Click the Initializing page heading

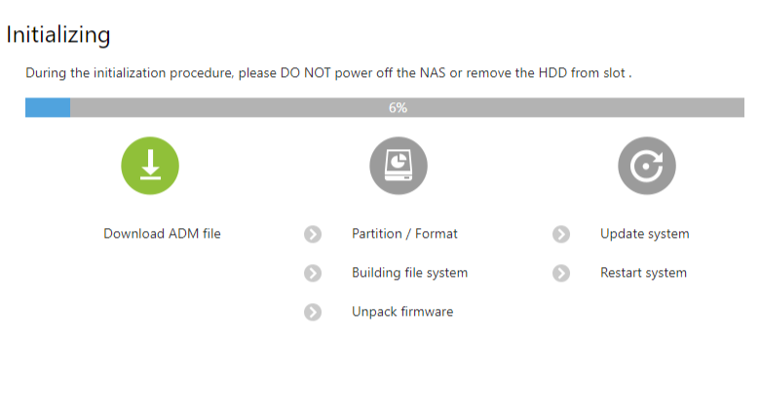point(58,35)
